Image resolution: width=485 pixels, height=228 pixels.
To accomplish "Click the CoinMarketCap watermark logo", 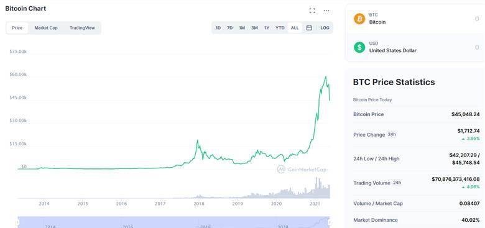I will click(x=302, y=170).
